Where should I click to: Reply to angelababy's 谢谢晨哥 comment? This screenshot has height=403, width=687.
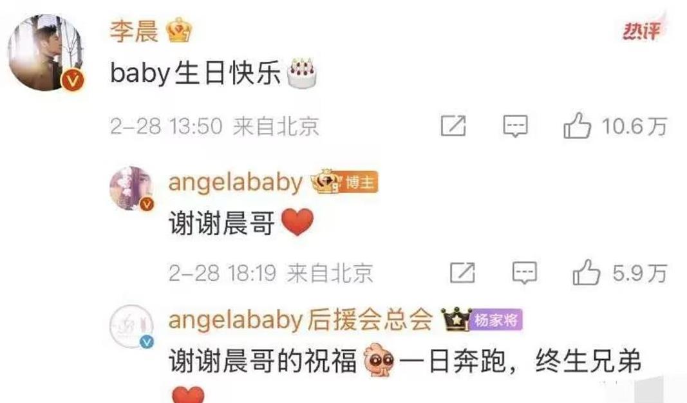pos(525,272)
